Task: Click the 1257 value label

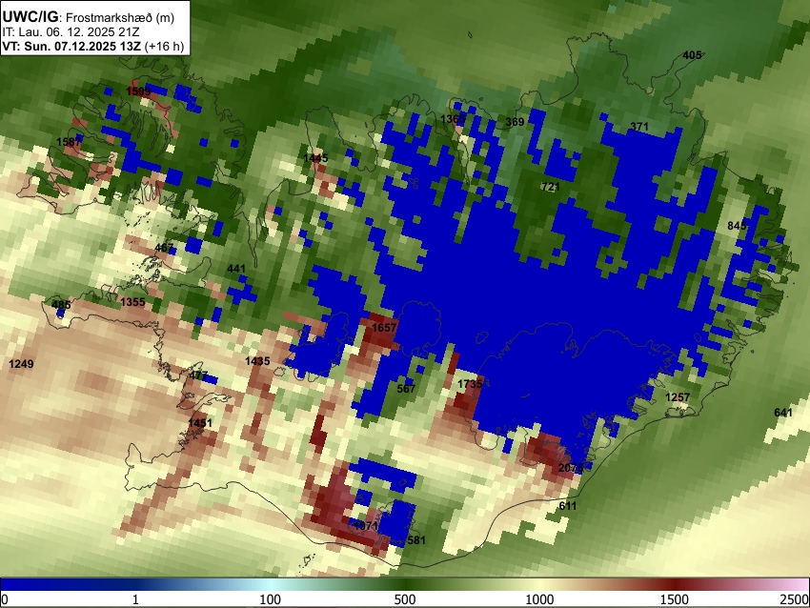Action: (678, 396)
